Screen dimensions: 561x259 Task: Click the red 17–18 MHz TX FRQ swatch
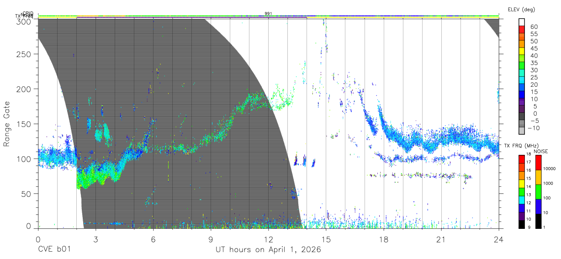coord(522,159)
